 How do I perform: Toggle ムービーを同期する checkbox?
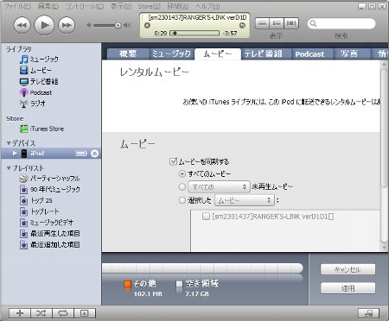point(173,161)
